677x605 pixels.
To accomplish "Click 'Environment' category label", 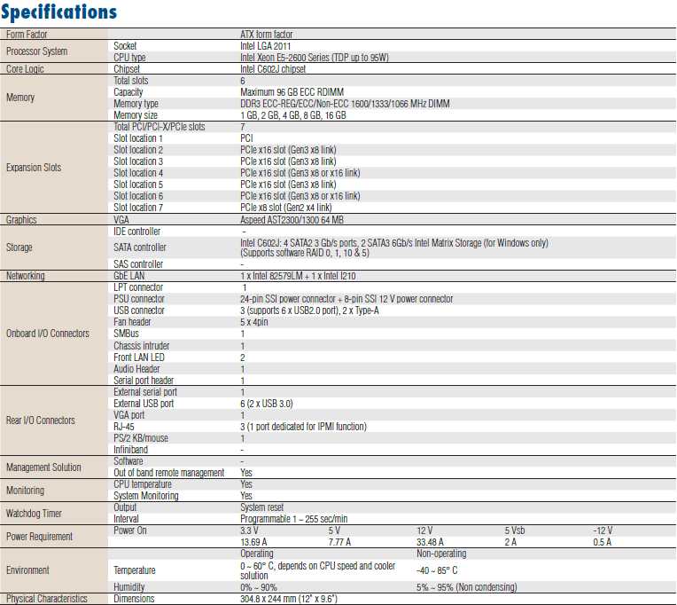I will 27,570.
